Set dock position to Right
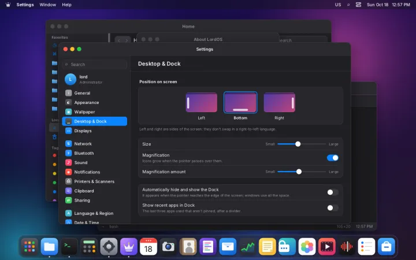The height and width of the screenshot is (260, 416). 280,102
